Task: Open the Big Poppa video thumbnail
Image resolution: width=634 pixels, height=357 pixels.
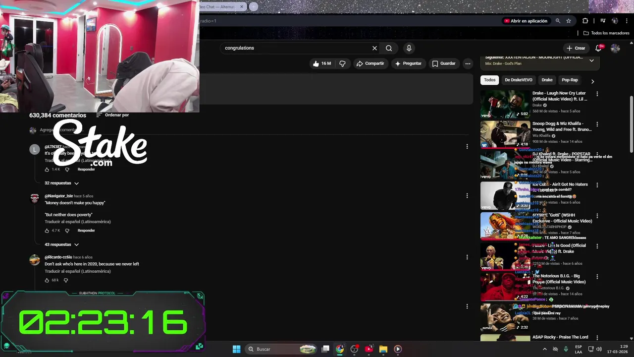Action: coord(505,287)
